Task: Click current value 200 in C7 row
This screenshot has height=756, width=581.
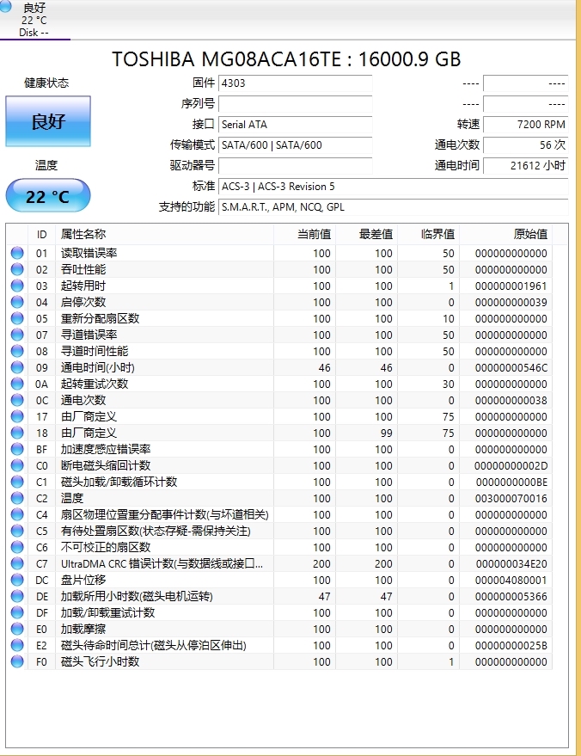Action: click(321, 564)
